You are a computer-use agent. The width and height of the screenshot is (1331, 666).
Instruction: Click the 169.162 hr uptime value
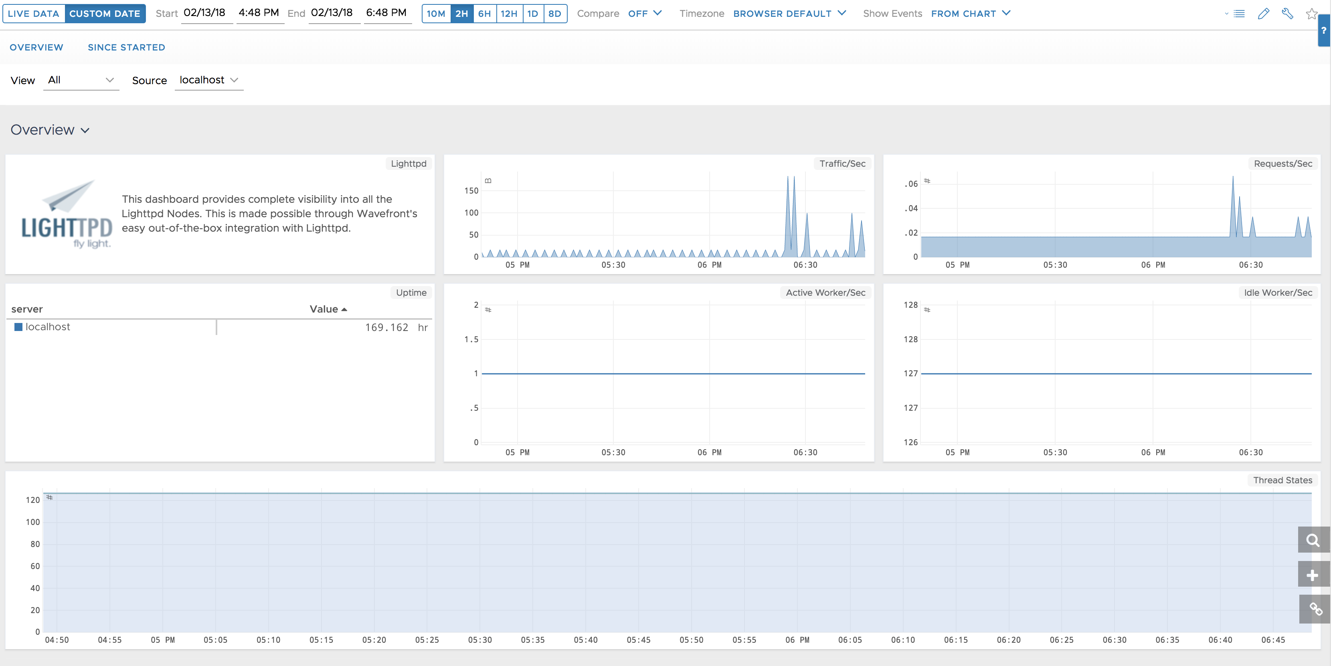click(x=396, y=328)
